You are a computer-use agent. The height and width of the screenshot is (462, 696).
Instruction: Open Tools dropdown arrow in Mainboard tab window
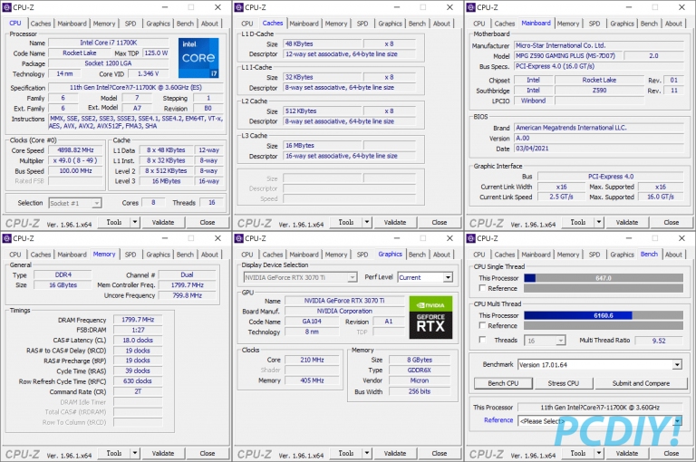click(599, 222)
